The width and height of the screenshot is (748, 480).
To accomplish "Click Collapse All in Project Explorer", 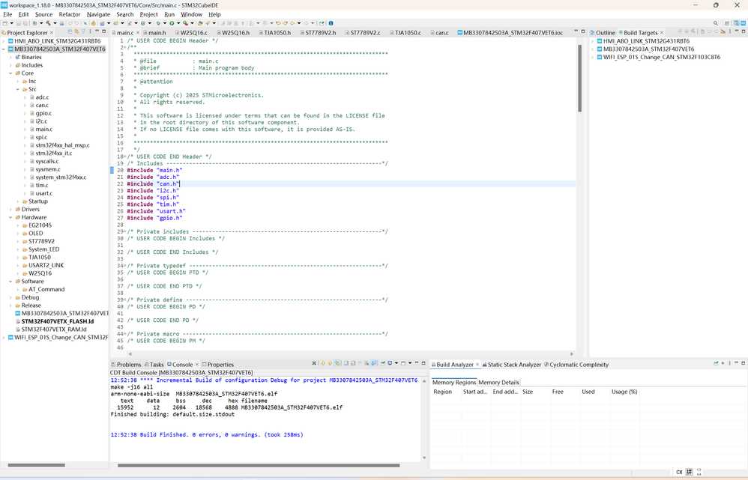I will click(x=69, y=32).
